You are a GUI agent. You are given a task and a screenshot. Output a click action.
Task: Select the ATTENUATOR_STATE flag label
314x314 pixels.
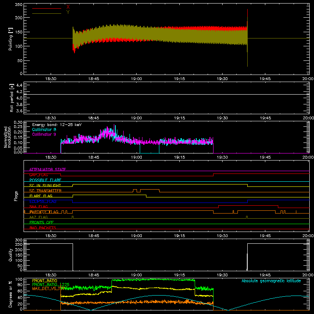[47, 170]
